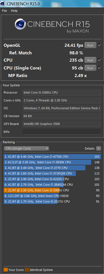
Task: Toggle the CPU (Single Core) test checkbox
Action: coord(100,68)
